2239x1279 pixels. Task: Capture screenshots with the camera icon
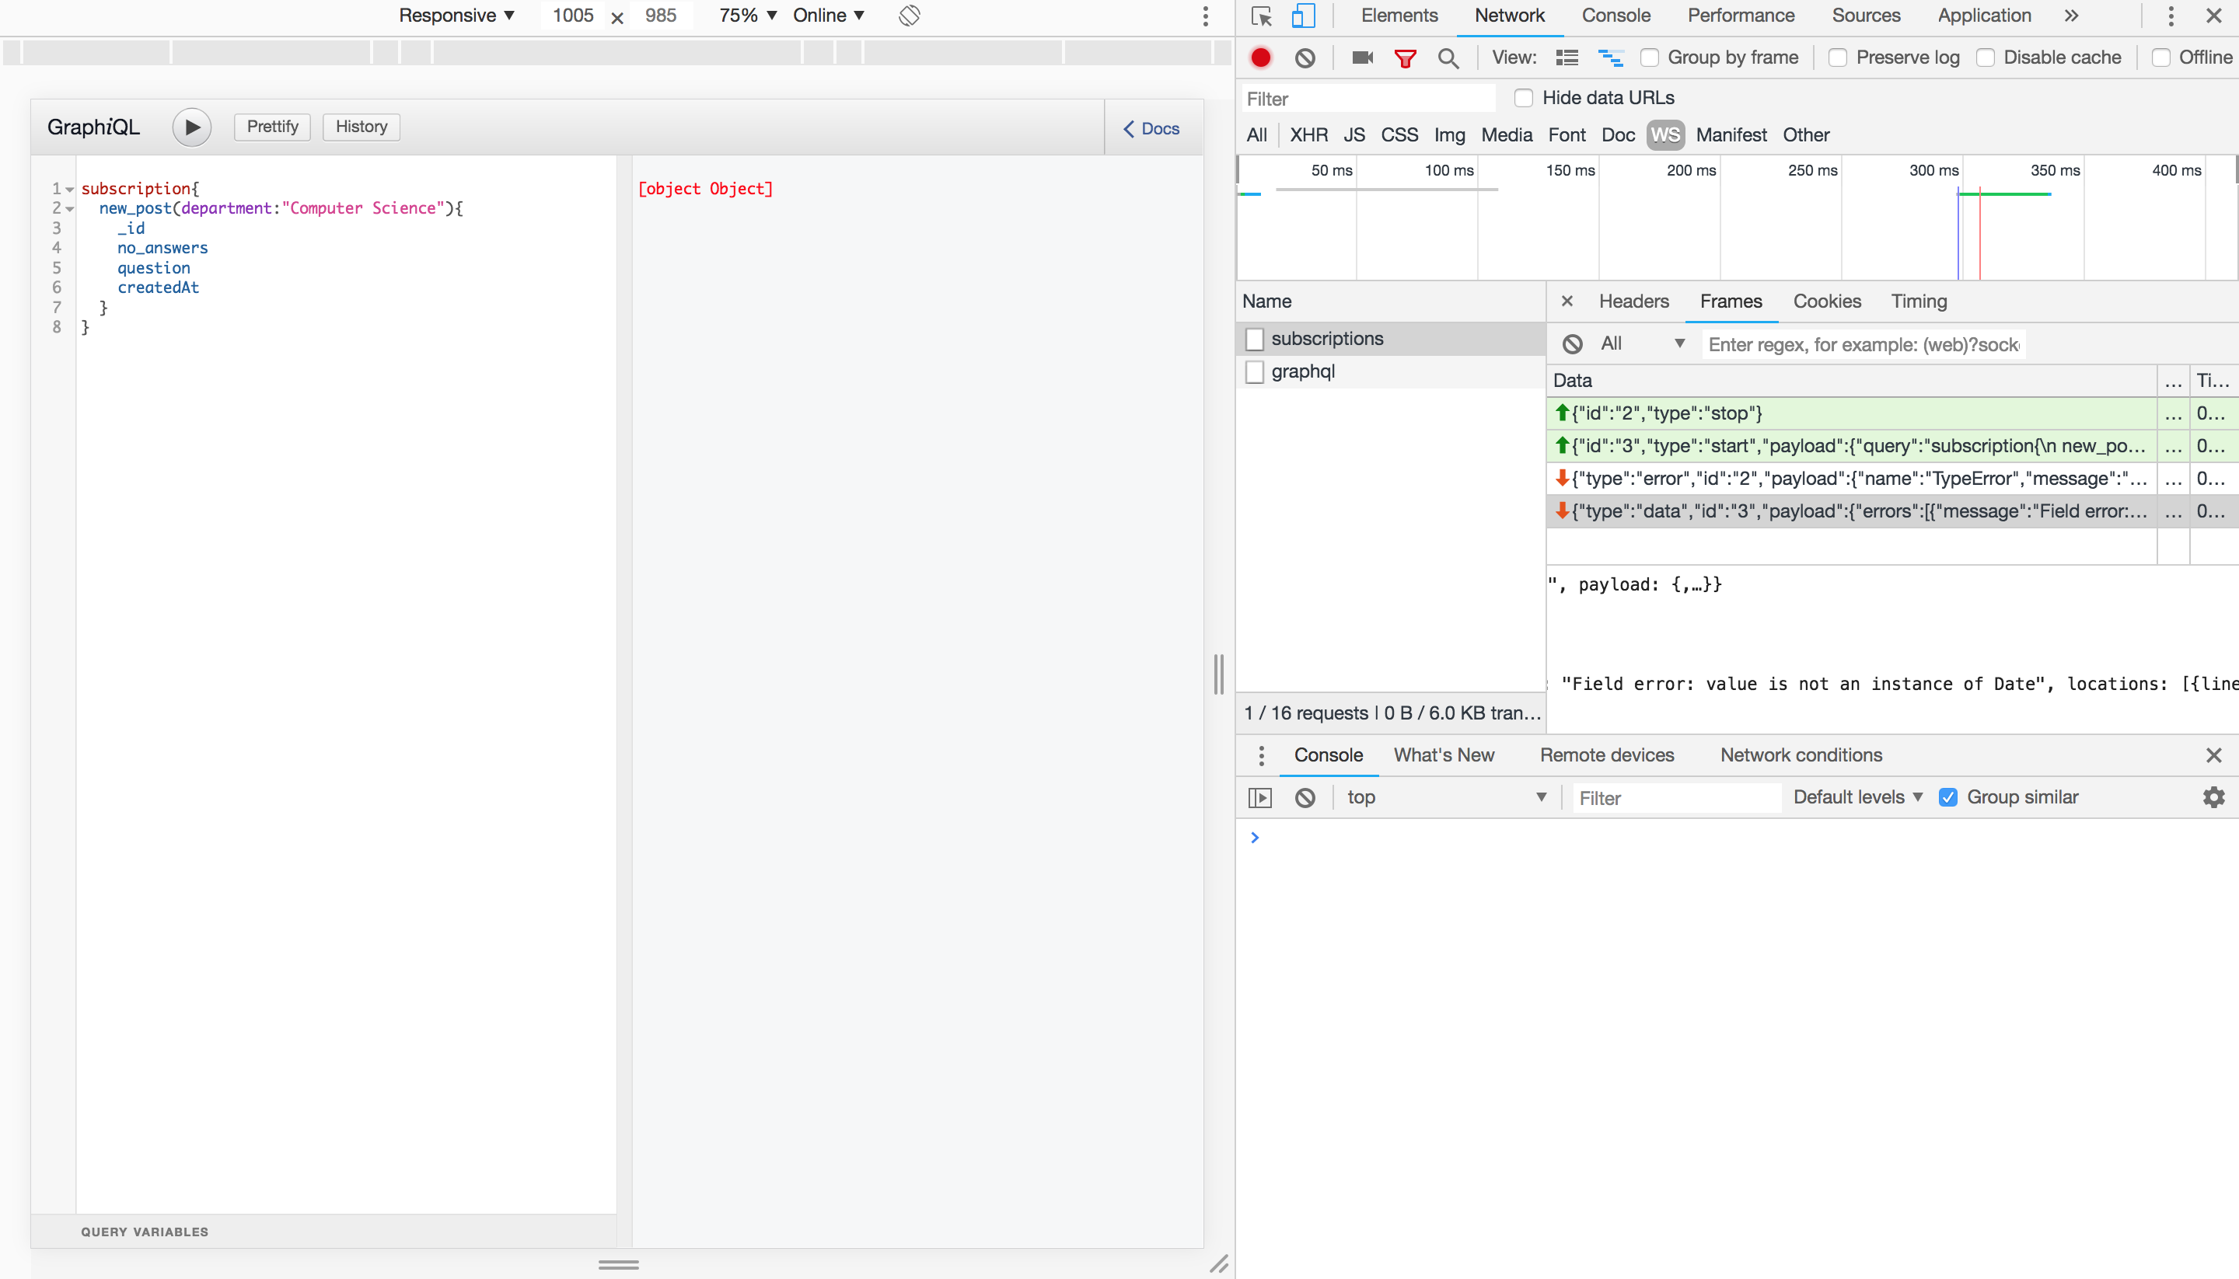tap(1362, 58)
